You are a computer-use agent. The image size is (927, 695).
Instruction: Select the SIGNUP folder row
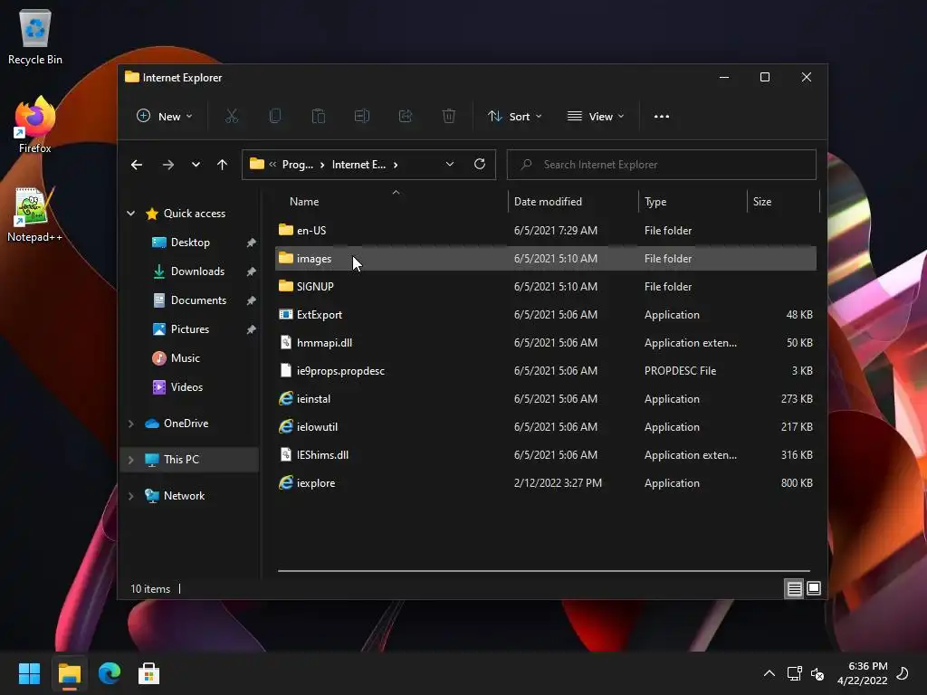(x=546, y=287)
